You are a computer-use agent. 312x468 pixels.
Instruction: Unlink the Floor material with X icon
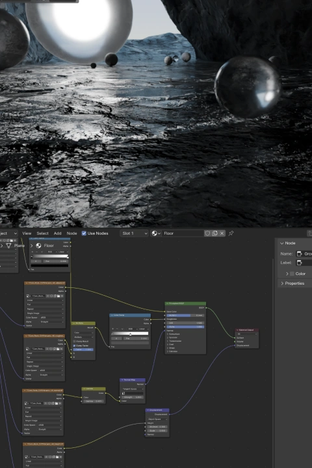[222, 233]
